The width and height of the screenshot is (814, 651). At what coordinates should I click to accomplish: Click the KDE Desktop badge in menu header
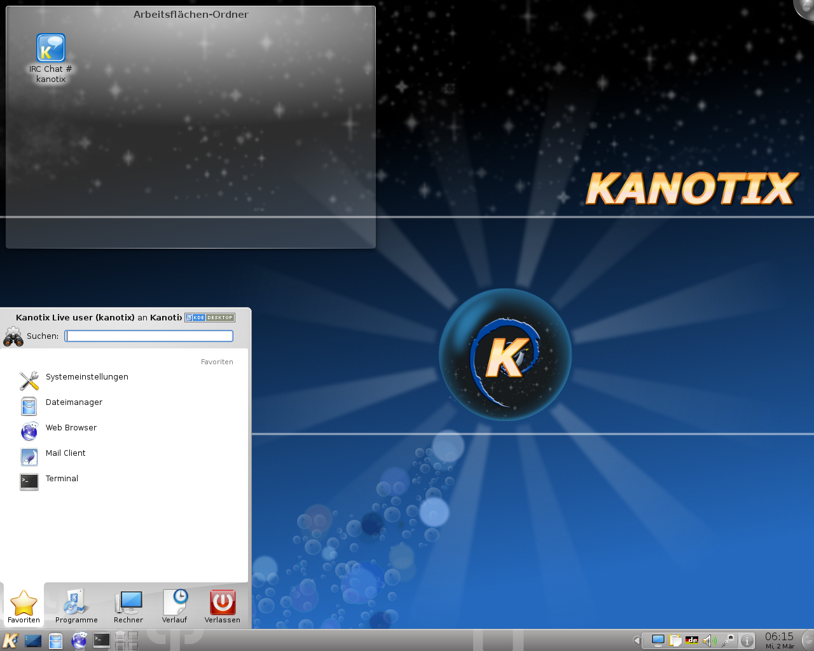(x=210, y=317)
